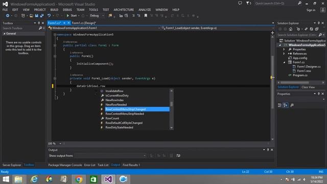
Task: Click Solution Explorer horizontal scrollbar thumb
Action: 294,83
